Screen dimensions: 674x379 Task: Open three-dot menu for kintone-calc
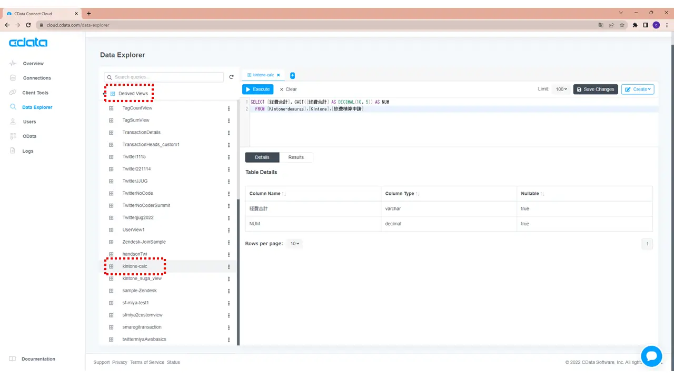pyautogui.click(x=229, y=267)
